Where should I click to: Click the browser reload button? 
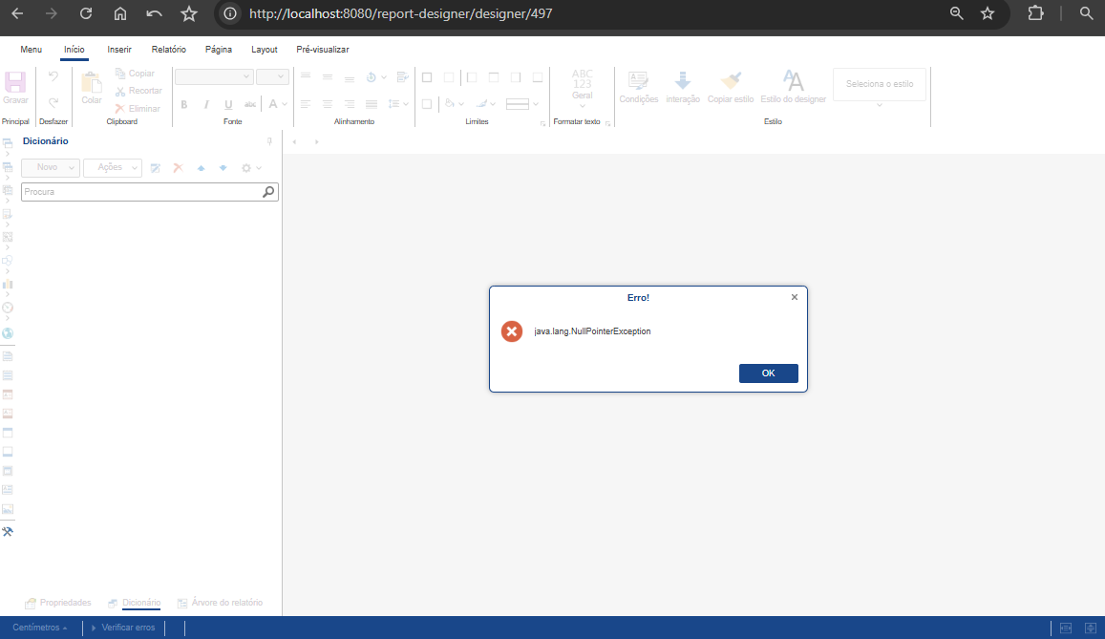pyautogui.click(x=86, y=13)
